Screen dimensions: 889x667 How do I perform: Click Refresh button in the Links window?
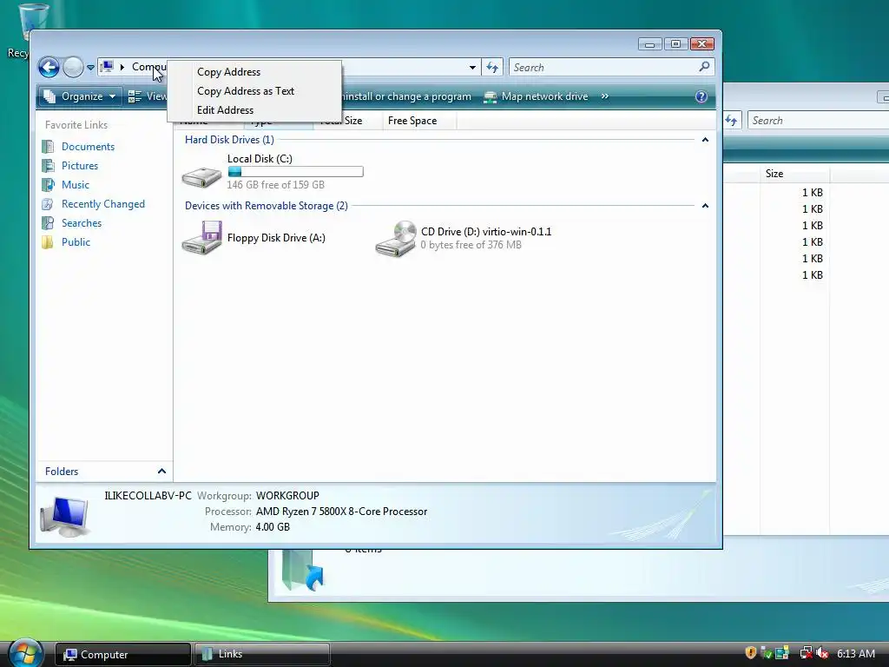click(732, 120)
